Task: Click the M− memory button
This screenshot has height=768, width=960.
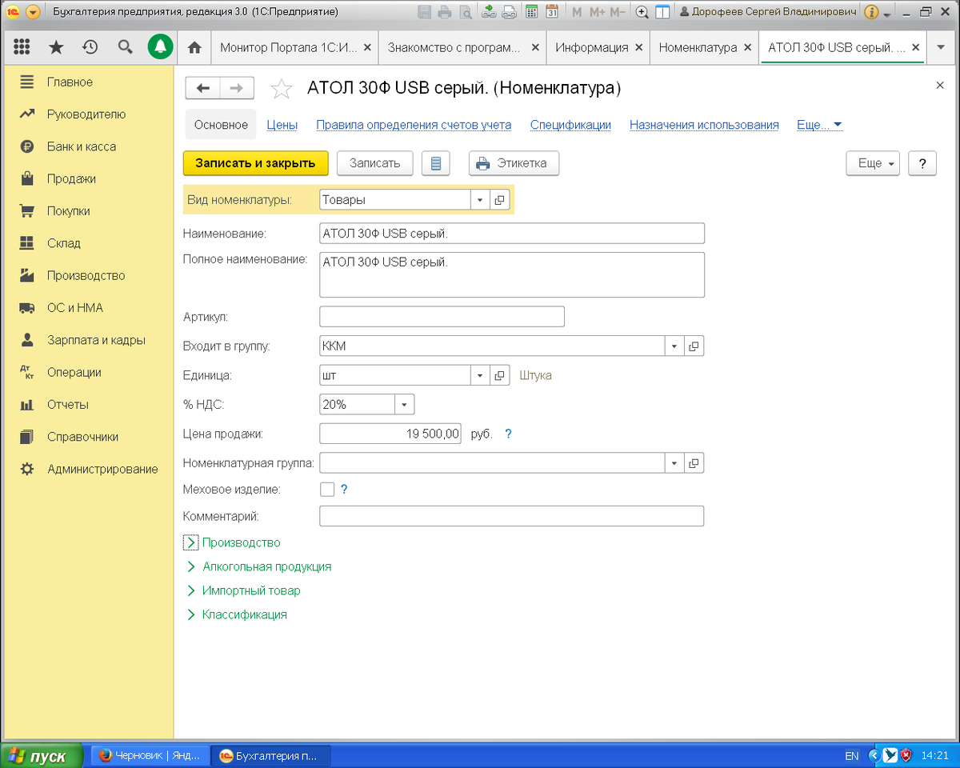Action: coord(617,13)
